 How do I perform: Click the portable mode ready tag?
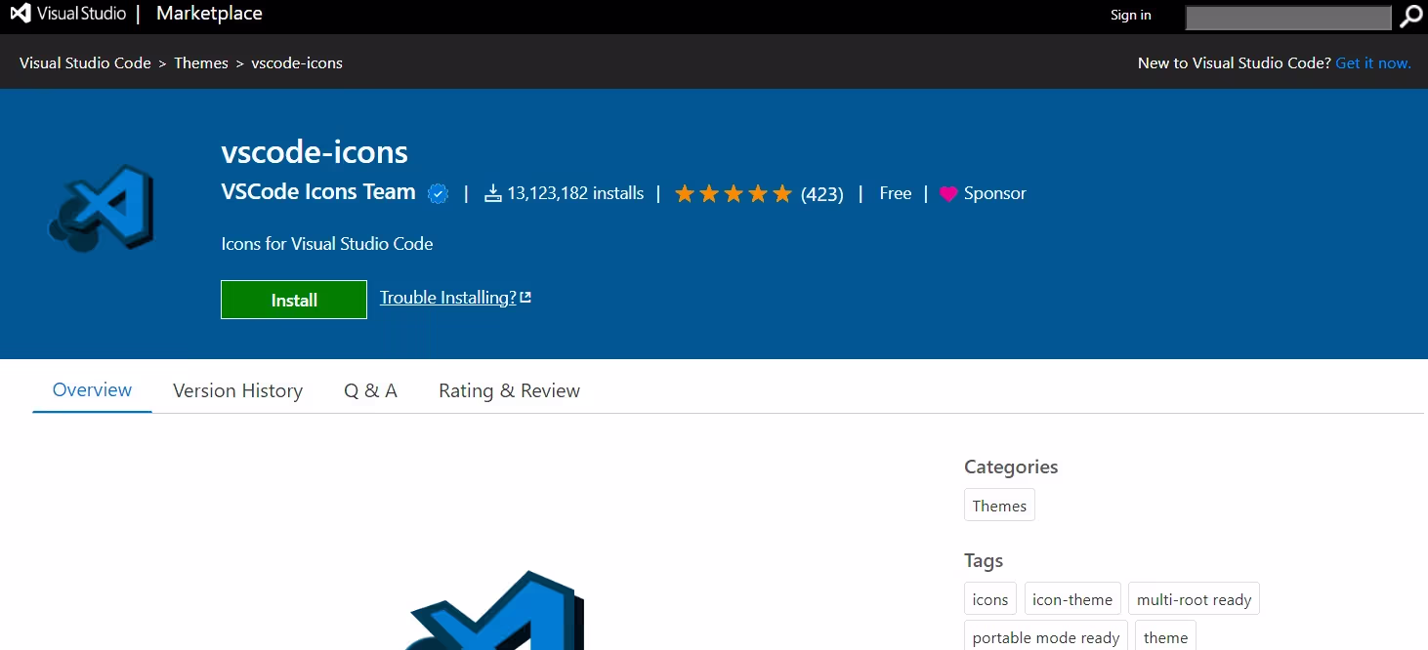pos(1046,636)
